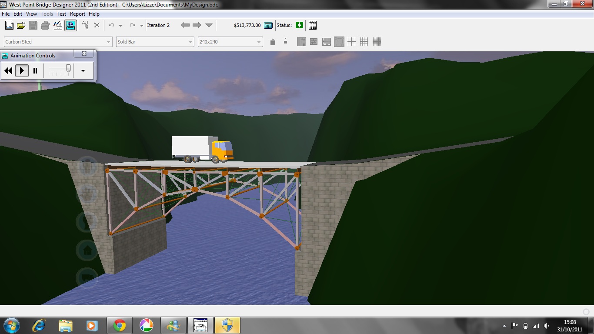This screenshot has height=334, width=594.
Task: Pause the bridge animation
Action: pos(36,70)
